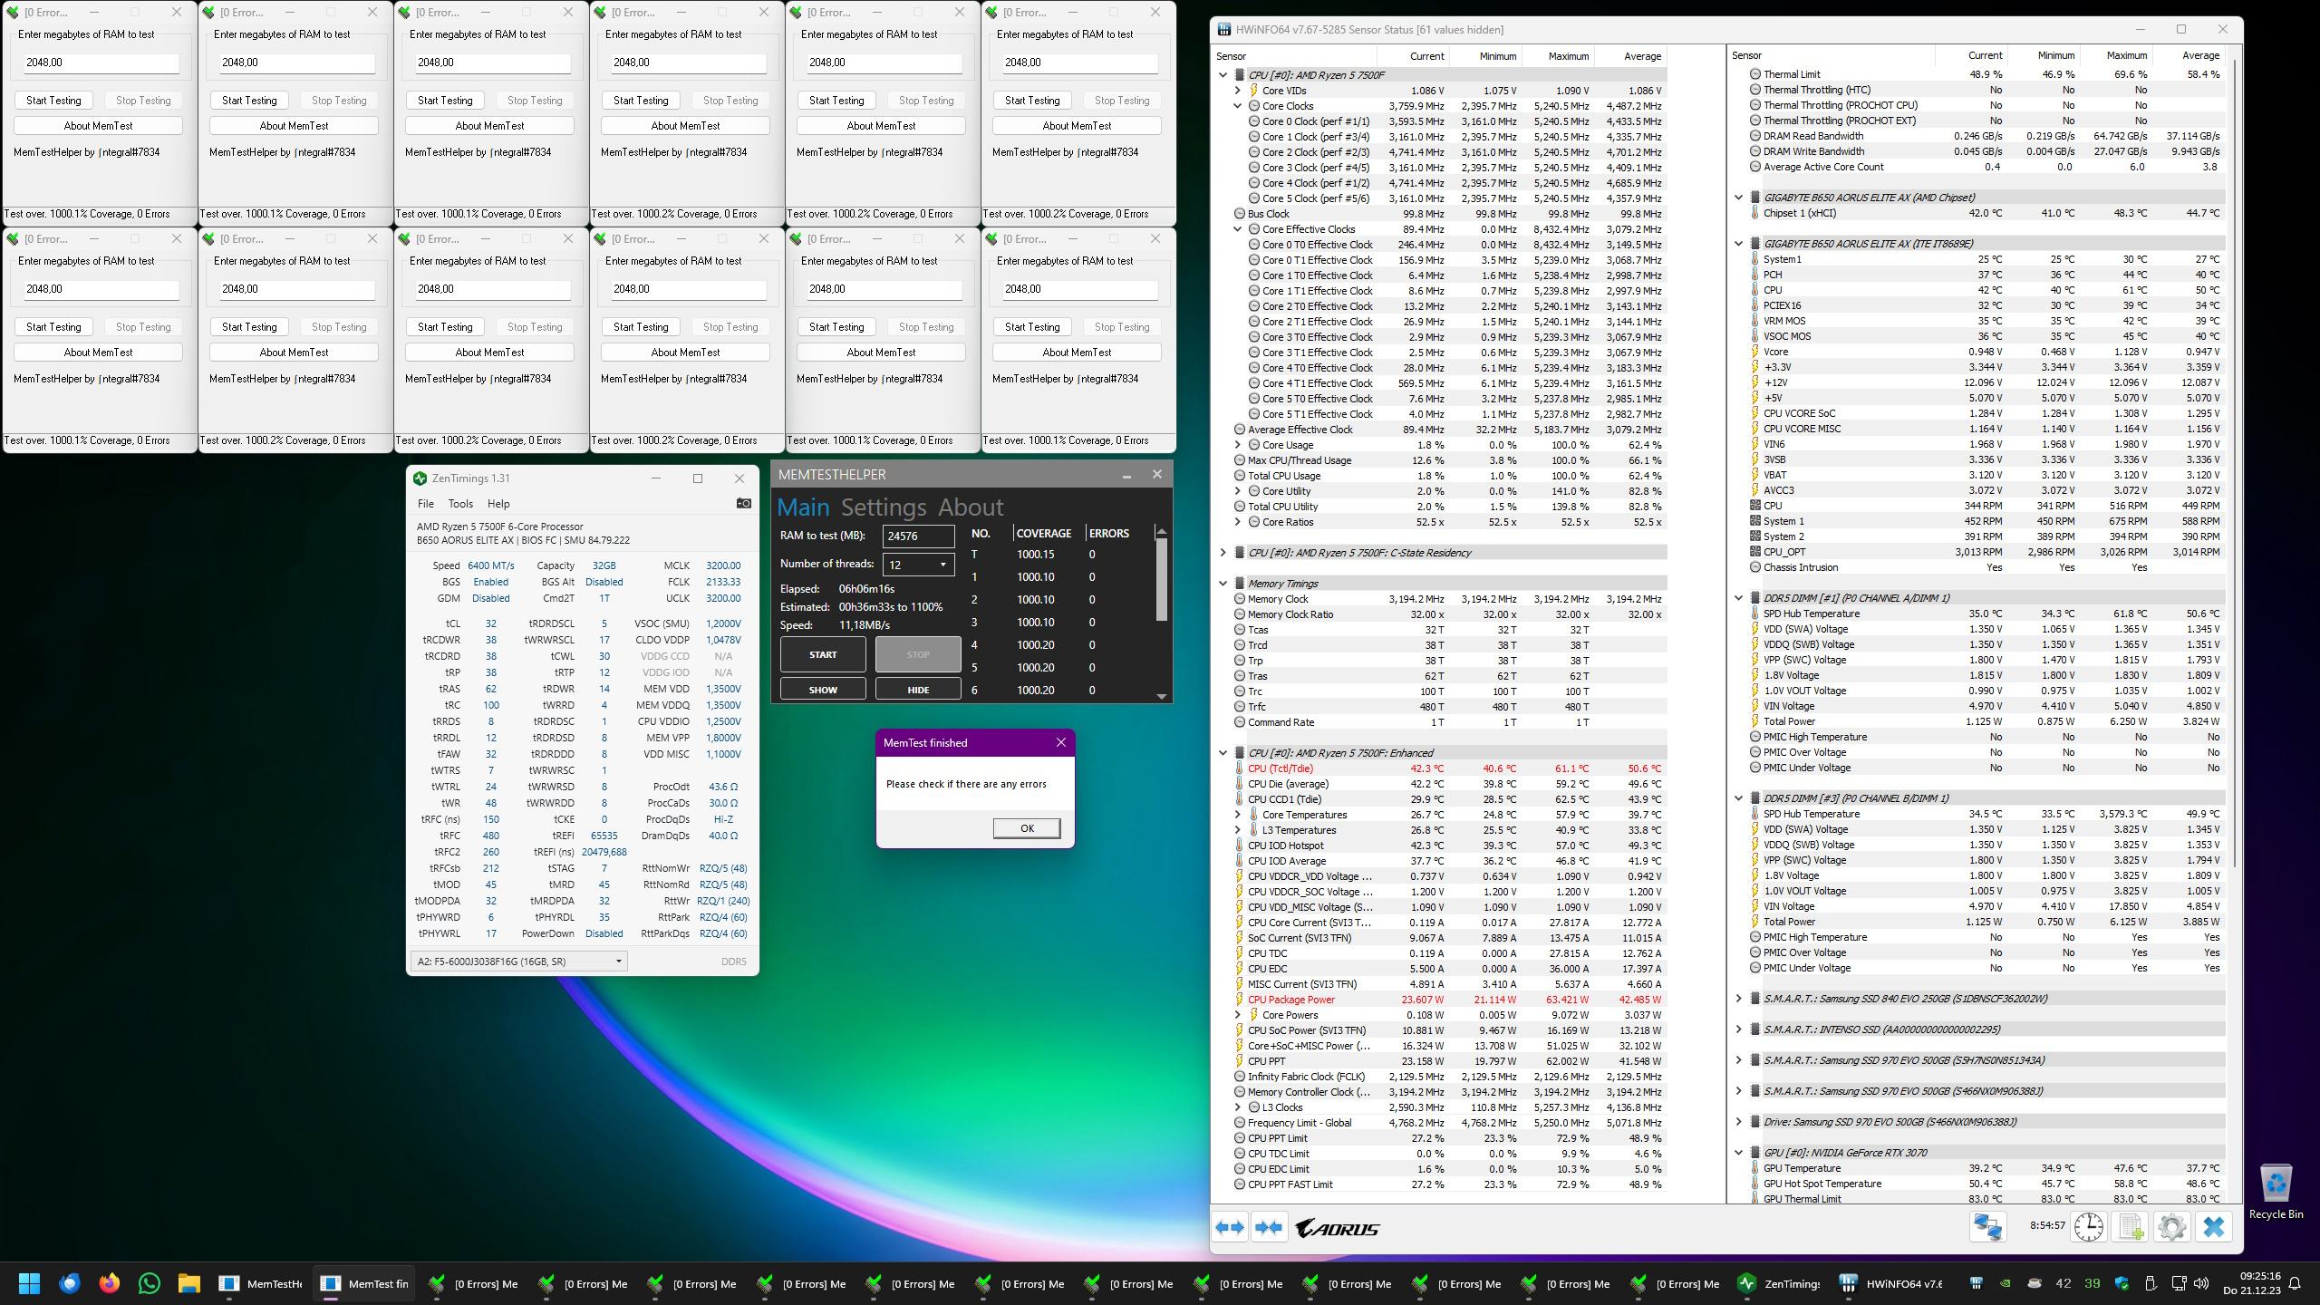Click HWiNFO collapse columns arrows icon

(x=1269, y=1228)
